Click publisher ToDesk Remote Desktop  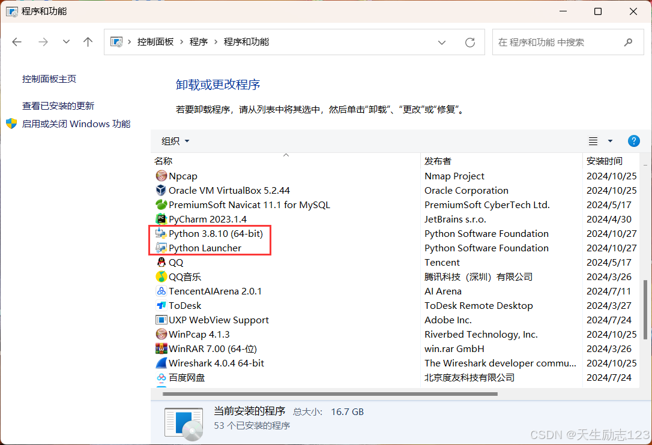click(478, 305)
